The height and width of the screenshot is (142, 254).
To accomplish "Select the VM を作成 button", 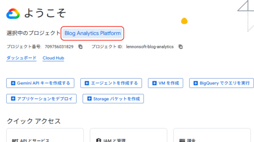I will coord(165,83).
